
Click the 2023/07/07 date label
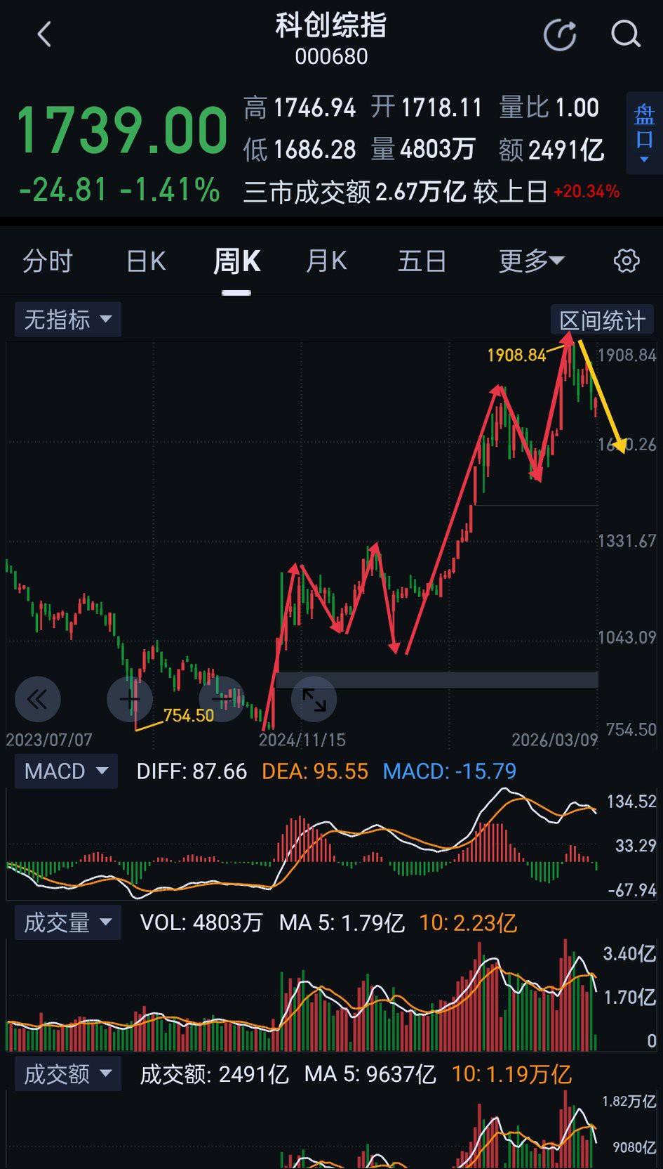[49, 740]
